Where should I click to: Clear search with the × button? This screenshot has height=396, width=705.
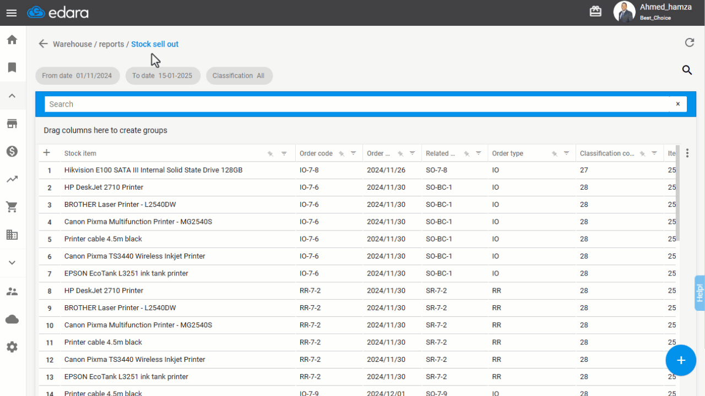coord(678,104)
